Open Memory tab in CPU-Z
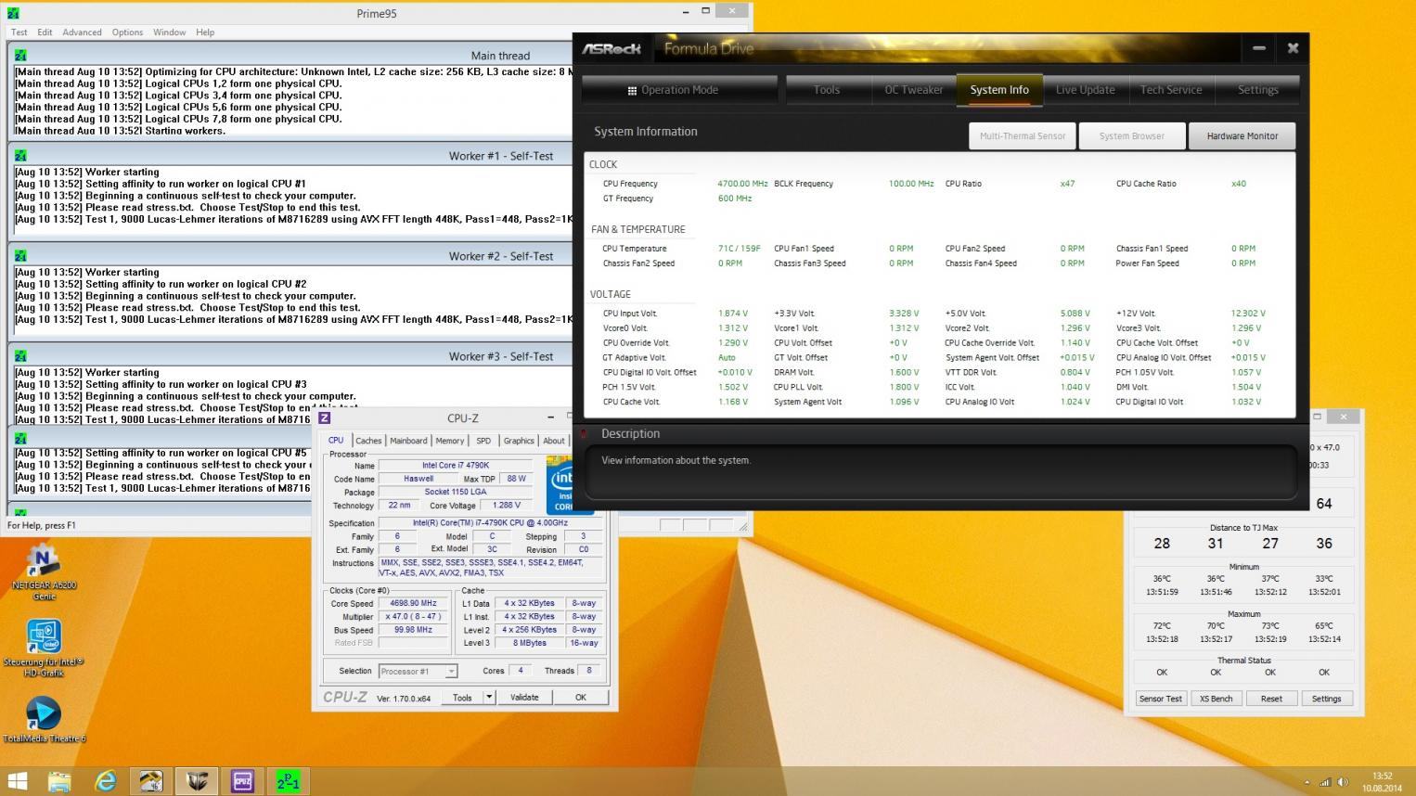Image resolution: width=1416 pixels, height=796 pixels. pos(450,441)
